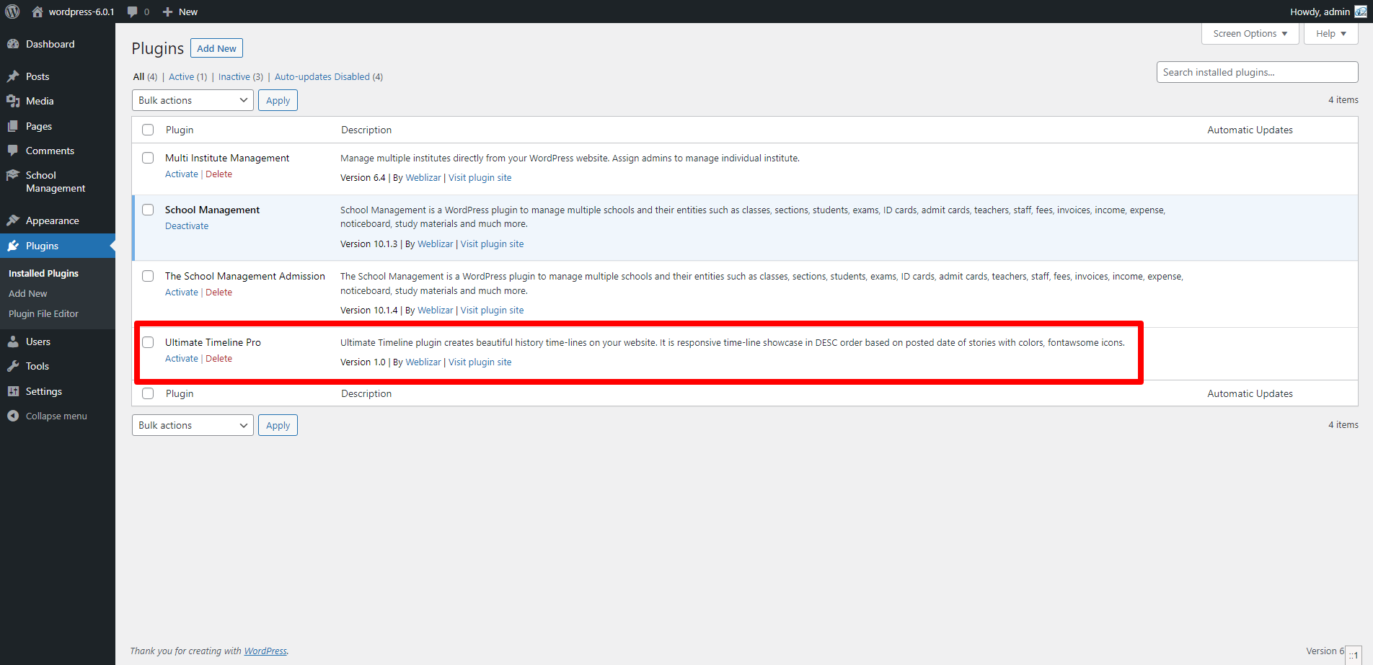Open wordpress-6.0.1 site name in admin bar
This screenshot has height=665, width=1373.
81,12
